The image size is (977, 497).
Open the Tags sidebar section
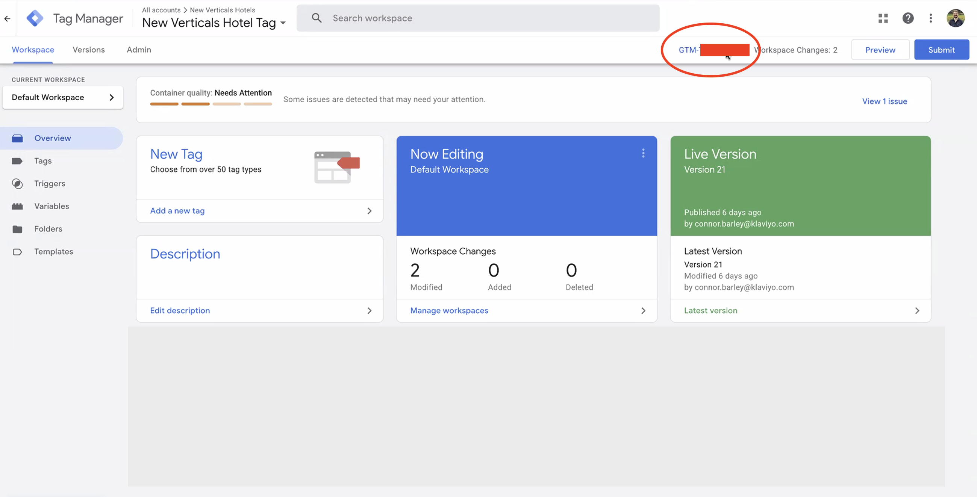pyautogui.click(x=43, y=161)
